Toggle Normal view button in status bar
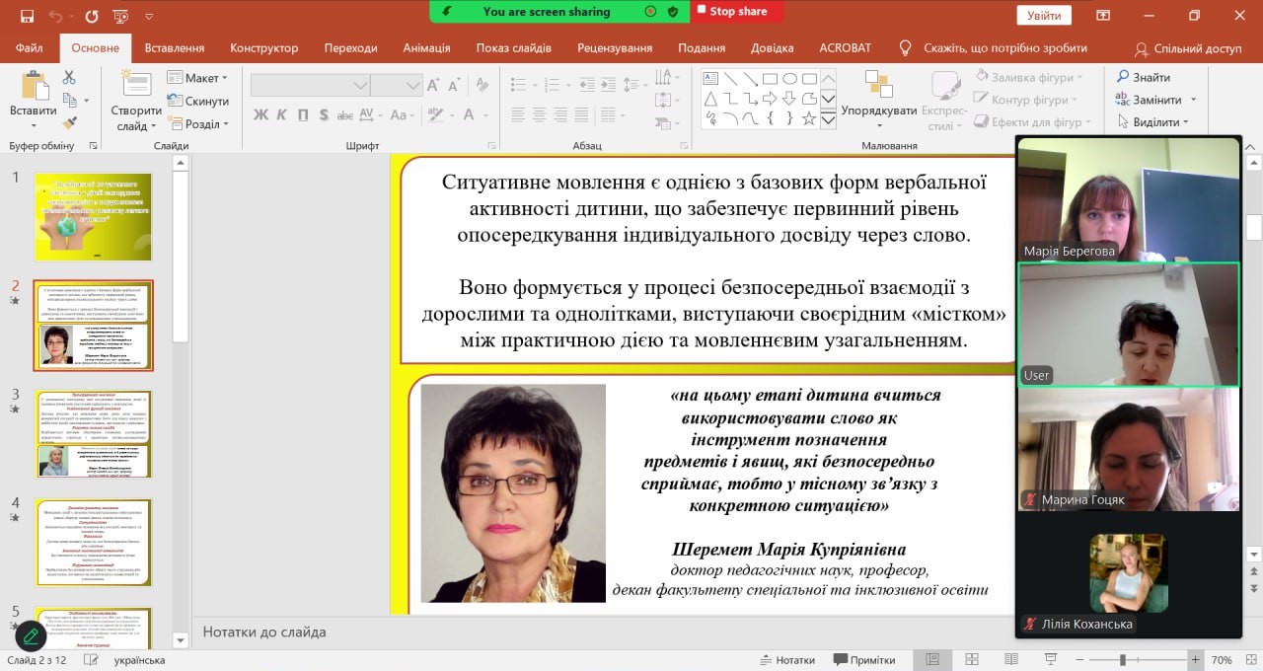This screenshot has height=671, width=1263. click(932, 660)
